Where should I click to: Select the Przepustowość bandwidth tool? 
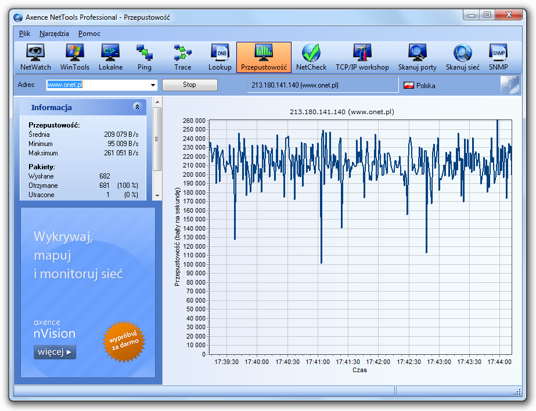point(264,57)
